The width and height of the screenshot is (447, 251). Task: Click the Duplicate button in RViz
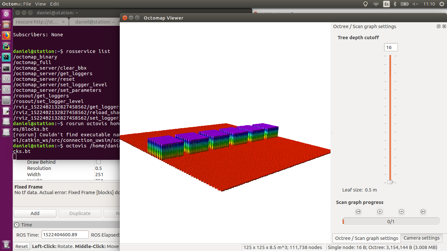click(80, 213)
